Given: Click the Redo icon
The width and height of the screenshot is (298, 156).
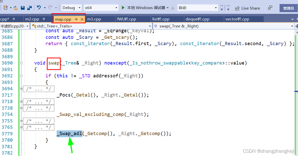Looking at the screenshot, I should pos(50,8).
